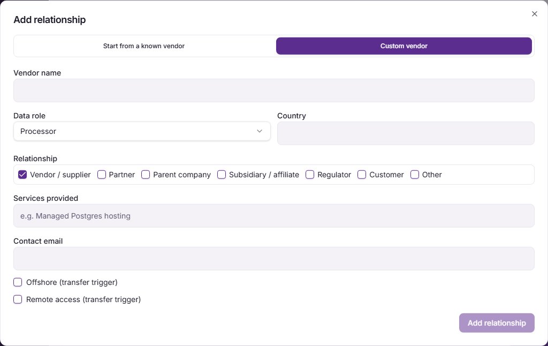Click the Country label text
Screen dimensions: 548x346
[x=292, y=116]
